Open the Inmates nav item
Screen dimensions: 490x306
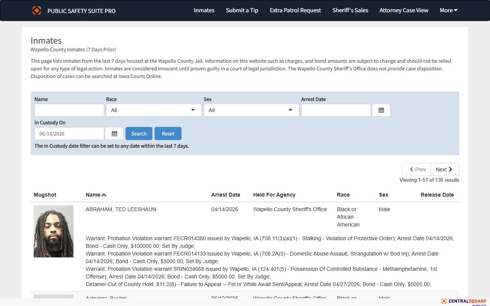204,10
